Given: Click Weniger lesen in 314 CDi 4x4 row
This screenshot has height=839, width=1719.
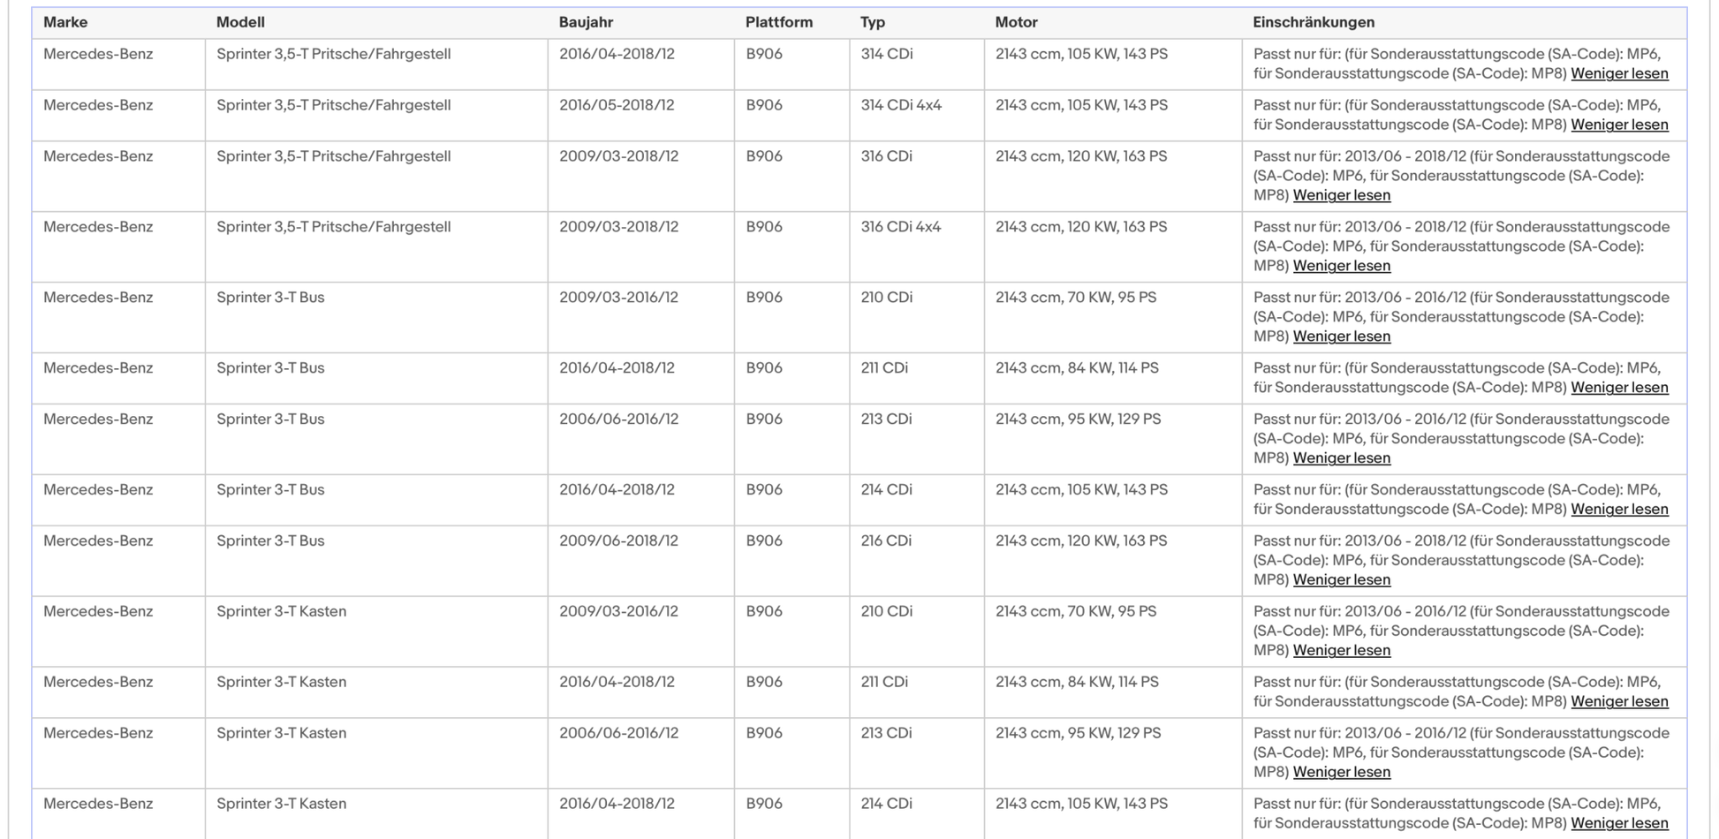Looking at the screenshot, I should (1619, 125).
